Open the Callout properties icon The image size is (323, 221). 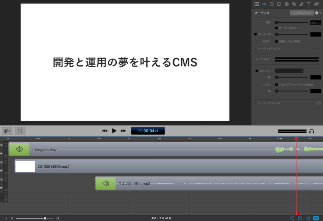[287, 4]
